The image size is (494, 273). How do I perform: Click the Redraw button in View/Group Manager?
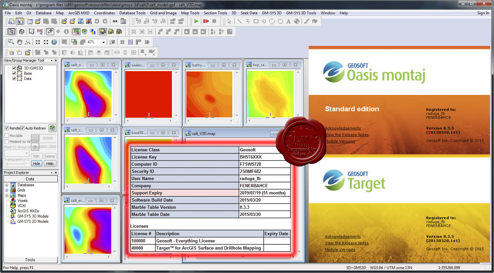pos(52,128)
